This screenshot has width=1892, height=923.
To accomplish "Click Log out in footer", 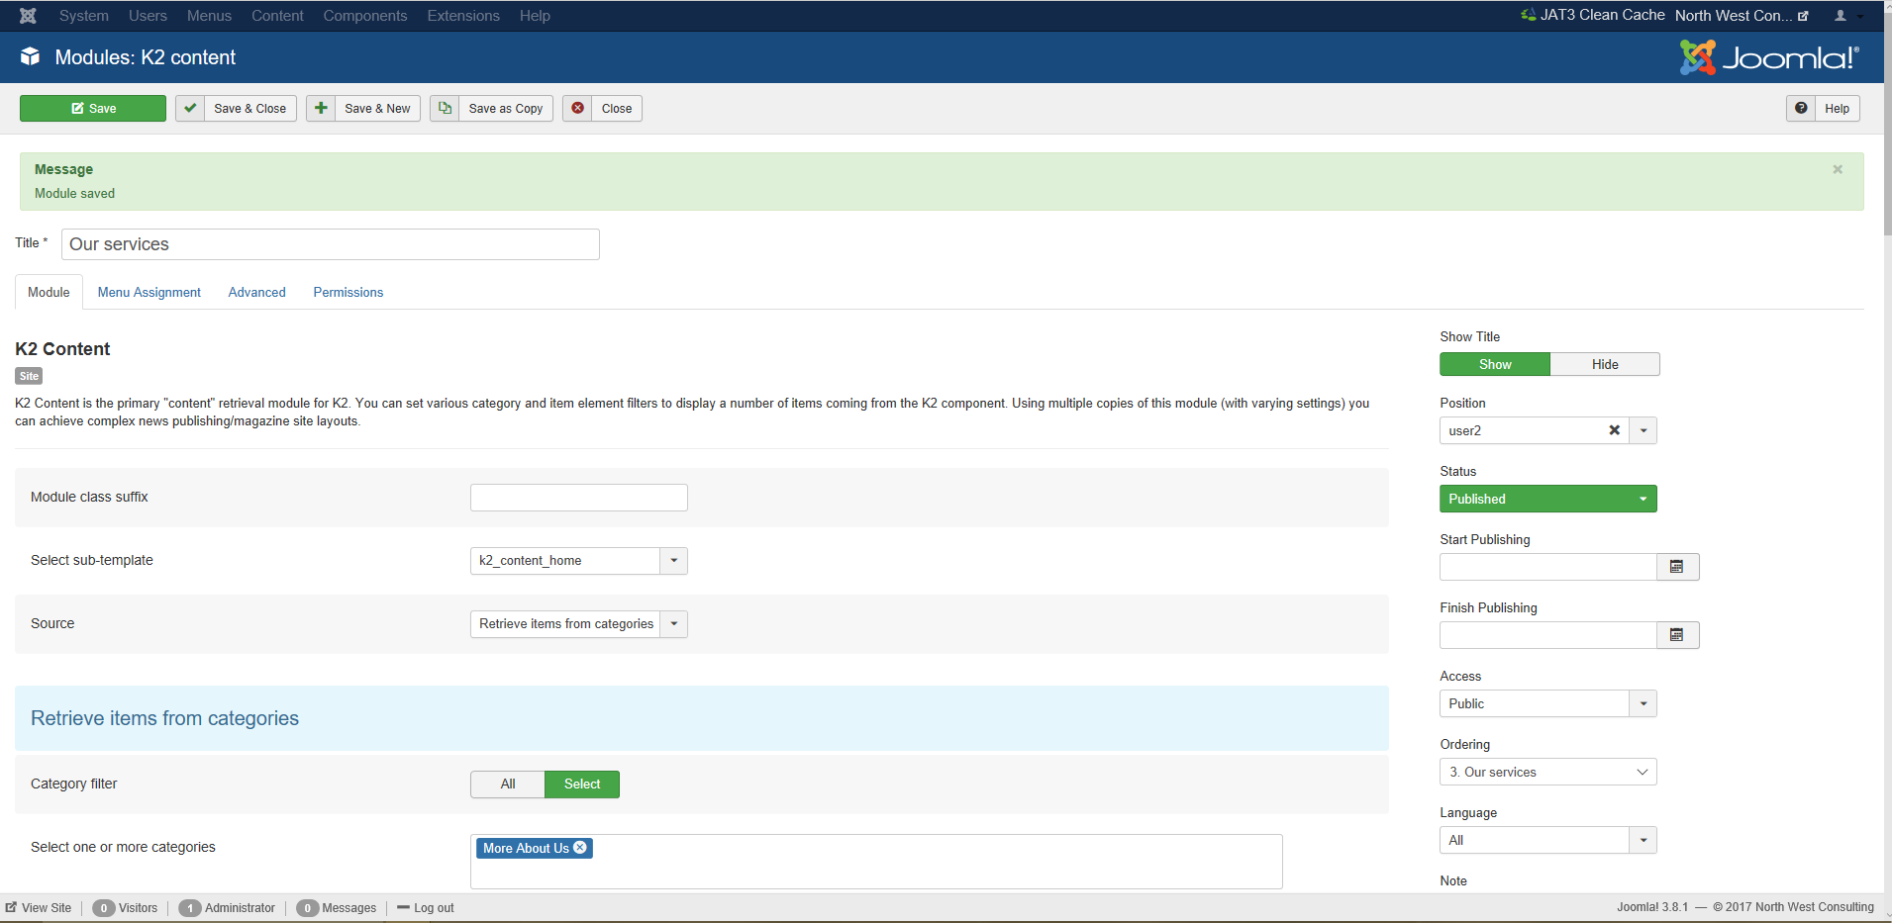I will [x=426, y=907].
